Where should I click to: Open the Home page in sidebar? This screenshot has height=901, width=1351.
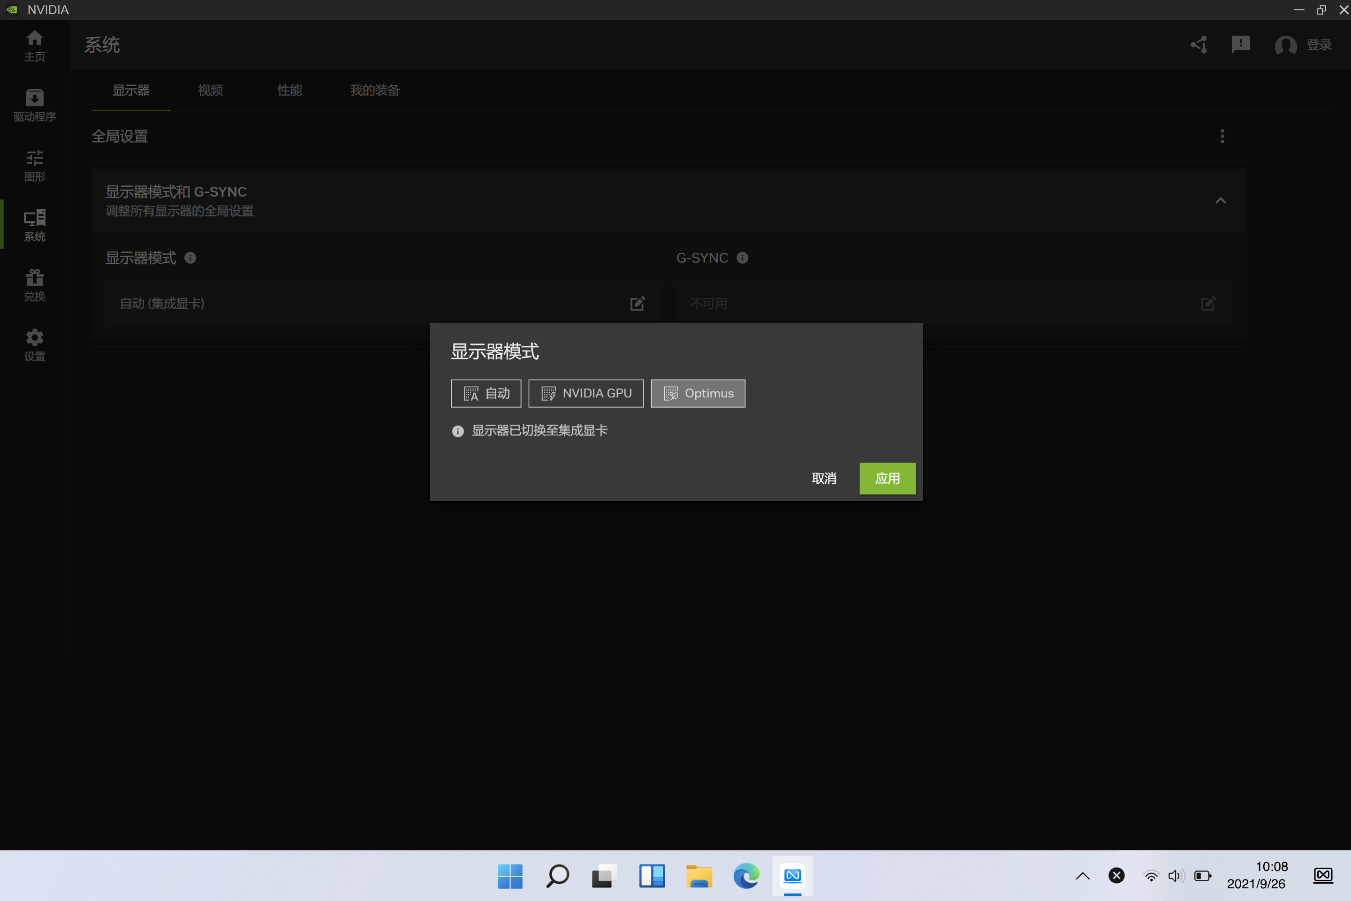click(34, 46)
